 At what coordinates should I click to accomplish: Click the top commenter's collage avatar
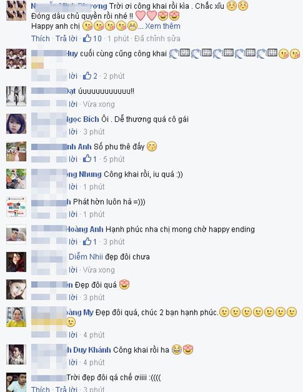point(16,10)
